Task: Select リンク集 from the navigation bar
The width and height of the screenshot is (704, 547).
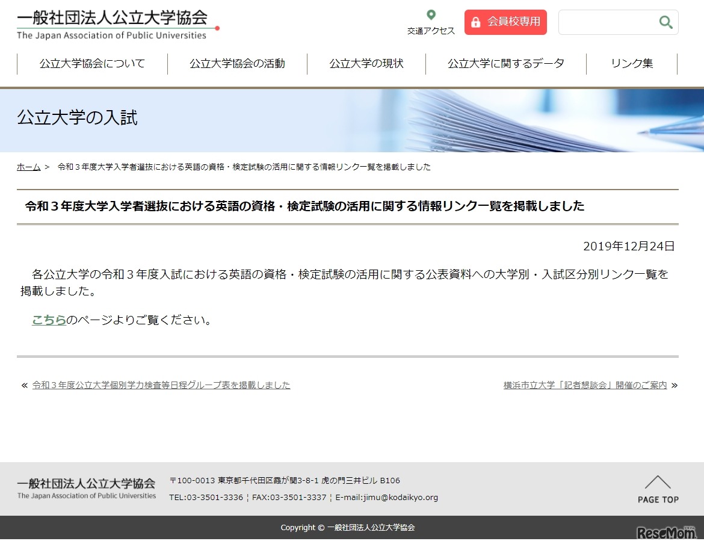Action: pyautogui.click(x=631, y=63)
